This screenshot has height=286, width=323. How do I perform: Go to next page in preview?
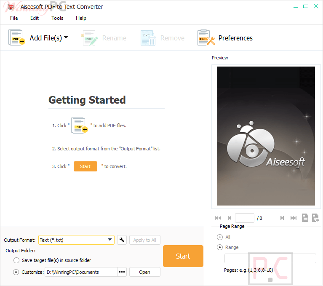pos(282,218)
